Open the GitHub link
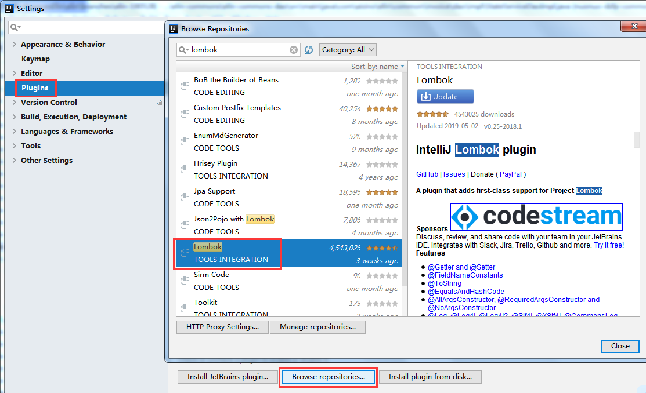646x393 pixels. point(427,174)
